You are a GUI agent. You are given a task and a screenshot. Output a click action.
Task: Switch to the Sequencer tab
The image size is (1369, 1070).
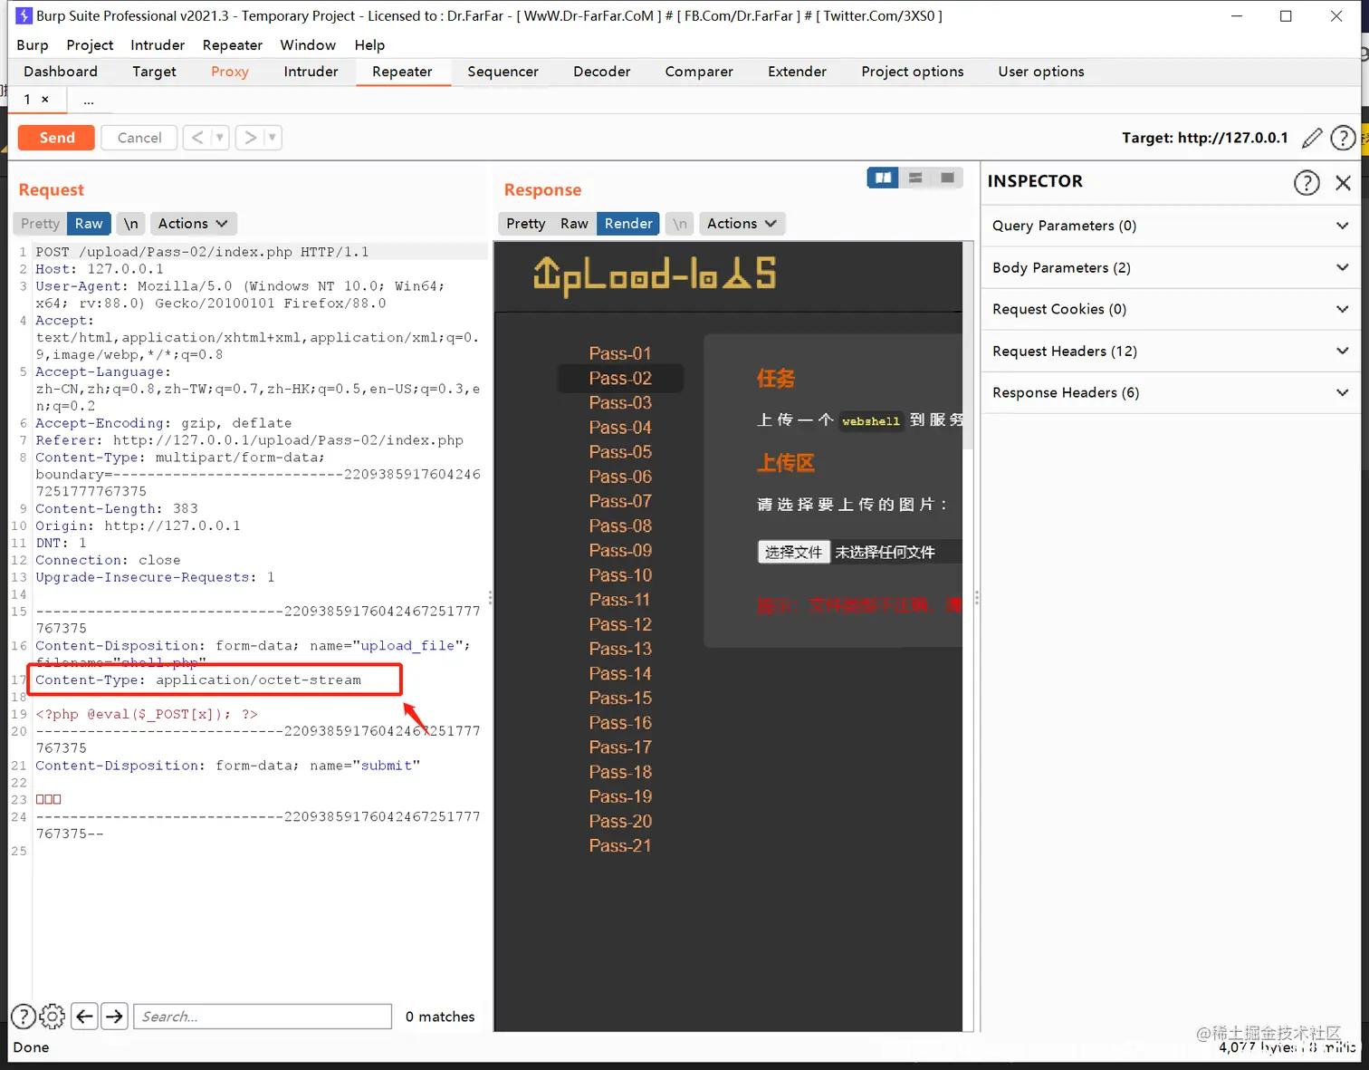point(503,72)
